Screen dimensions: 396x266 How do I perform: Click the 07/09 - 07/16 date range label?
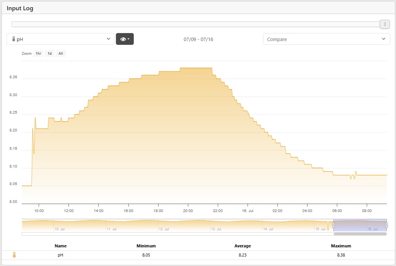click(x=198, y=39)
